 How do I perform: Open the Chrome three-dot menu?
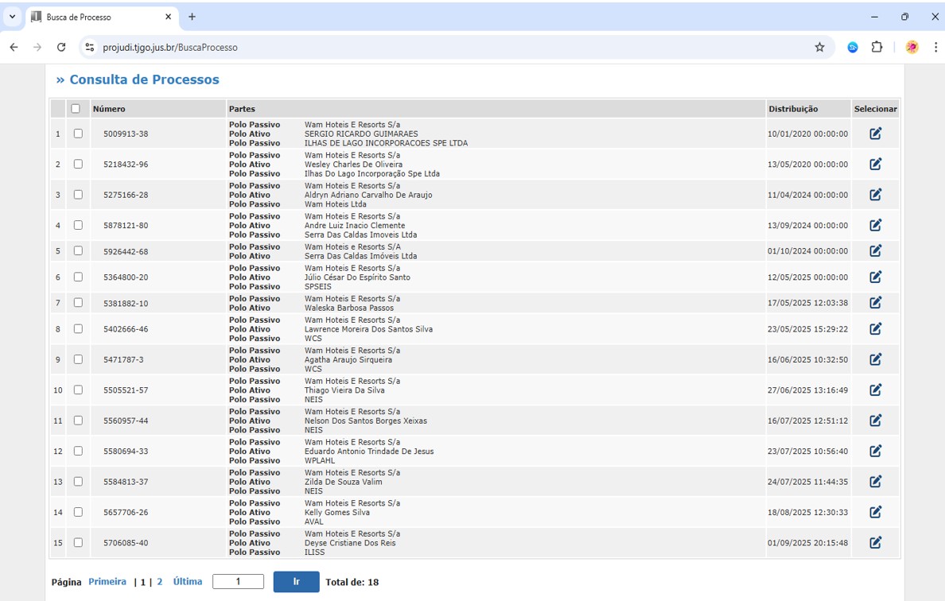935,48
